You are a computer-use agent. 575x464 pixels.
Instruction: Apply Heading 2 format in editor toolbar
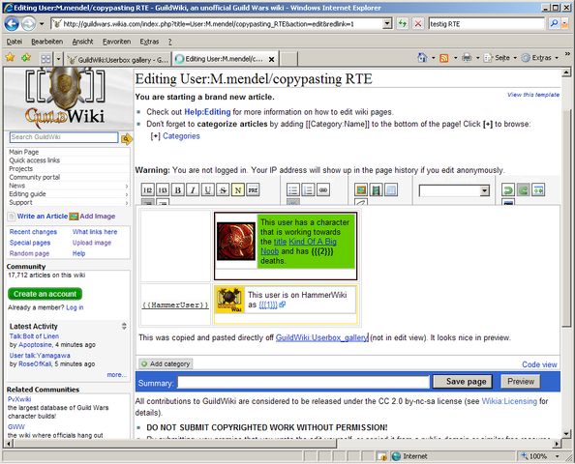pyautogui.click(x=147, y=190)
